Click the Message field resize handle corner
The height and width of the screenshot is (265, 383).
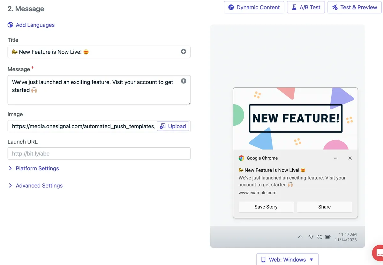click(188, 103)
